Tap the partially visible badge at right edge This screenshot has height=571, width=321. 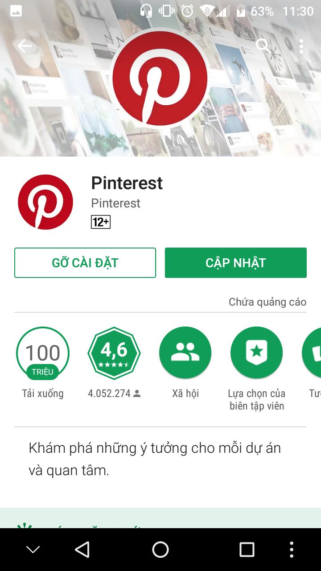312,353
